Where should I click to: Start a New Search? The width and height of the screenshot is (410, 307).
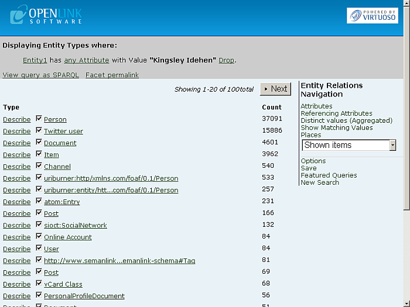[320, 182]
